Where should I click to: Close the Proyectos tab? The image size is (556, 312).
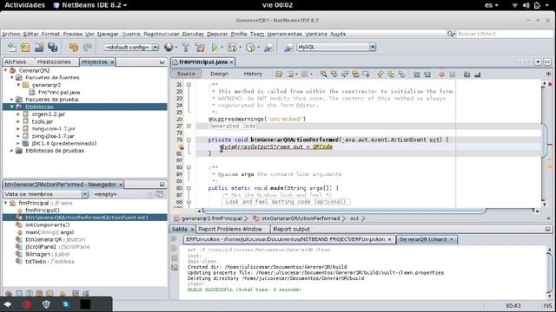(x=112, y=62)
